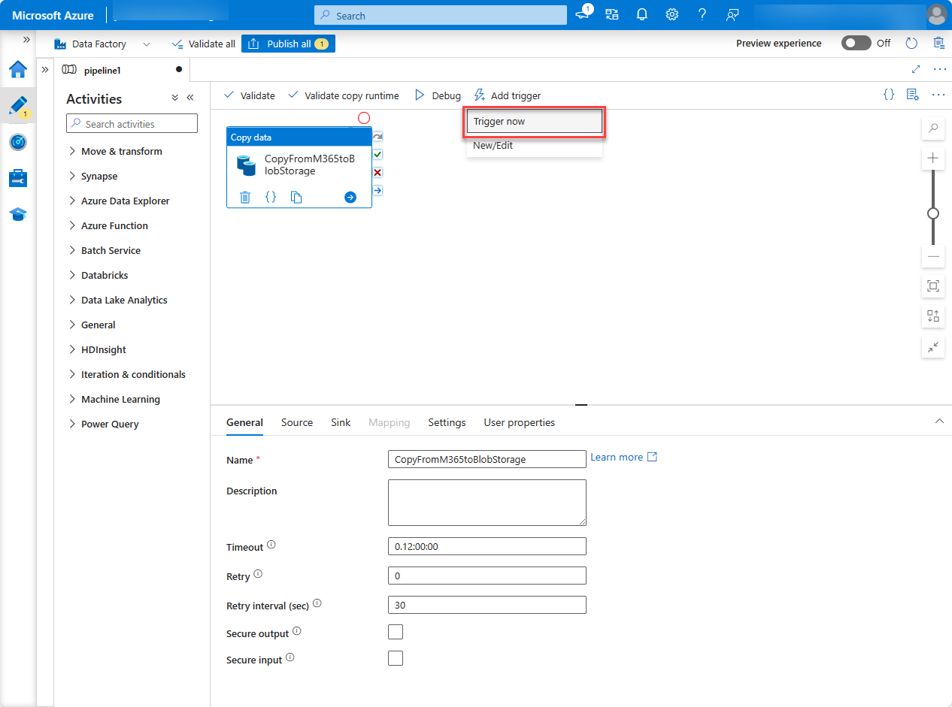The width and height of the screenshot is (952, 707).
Task: Go to the Azure home icon
Action: (18, 69)
